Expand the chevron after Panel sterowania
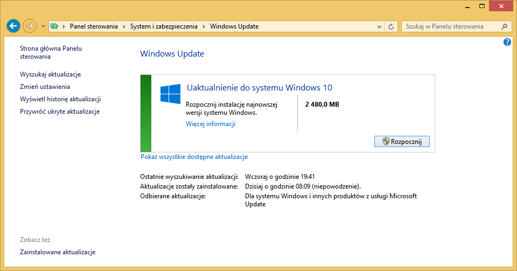The image size is (517, 271). coord(124,26)
